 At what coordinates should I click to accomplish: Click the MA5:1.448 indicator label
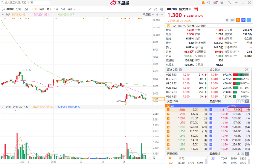pyautogui.click(x=19, y=15)
